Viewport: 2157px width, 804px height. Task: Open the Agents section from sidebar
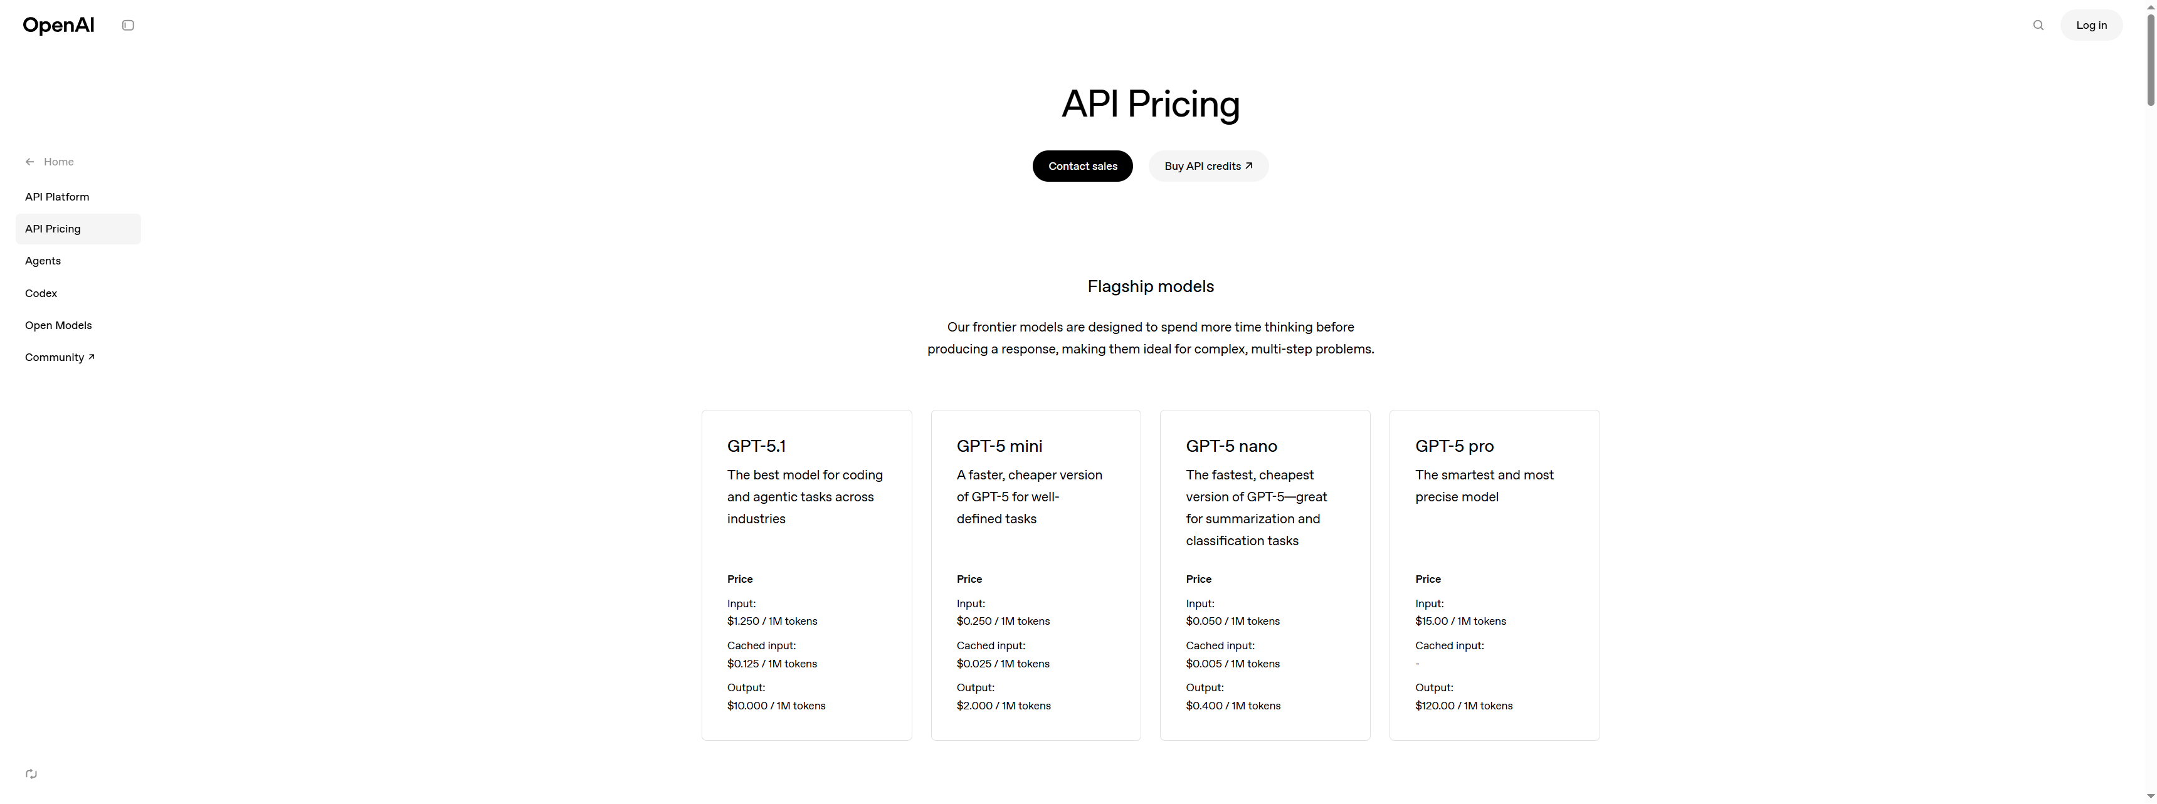coord(43,260)
